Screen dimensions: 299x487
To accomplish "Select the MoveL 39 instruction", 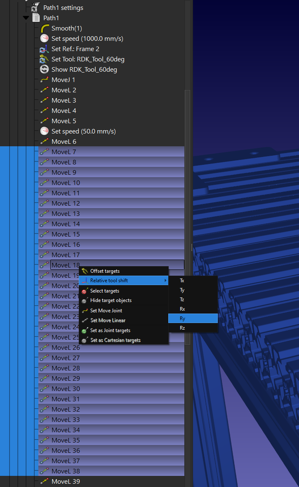I will (x=66, y=482).
